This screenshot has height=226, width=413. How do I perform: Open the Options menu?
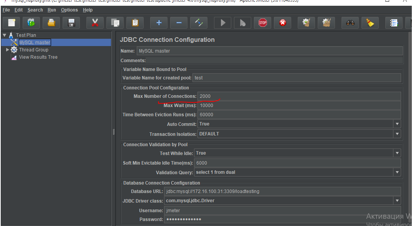pyautogui.click(x=69, y=10)
